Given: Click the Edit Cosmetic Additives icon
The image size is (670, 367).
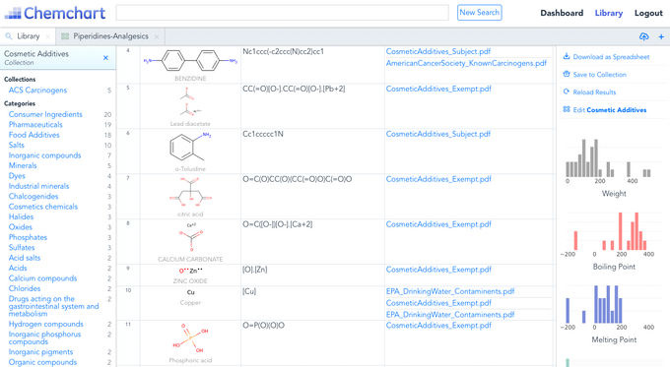Looking at the screenshot, I should click(x=567, y=109).
